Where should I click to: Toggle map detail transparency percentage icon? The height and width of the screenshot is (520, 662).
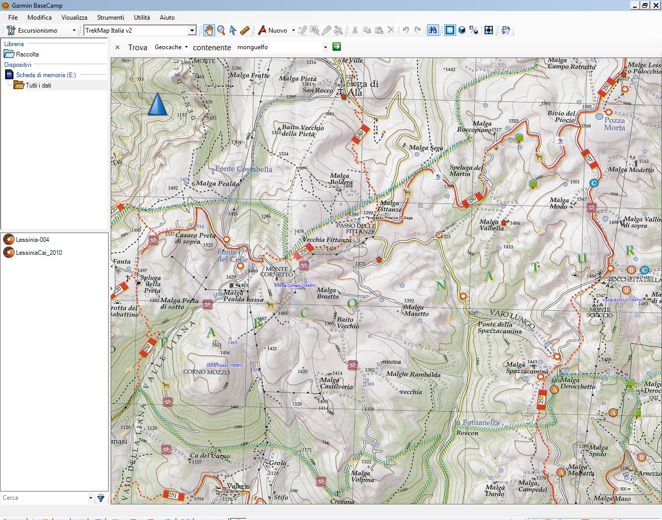(474, 30)
